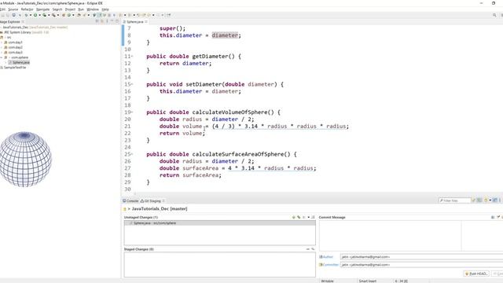Click the Push HEAD button

(476, 274)
